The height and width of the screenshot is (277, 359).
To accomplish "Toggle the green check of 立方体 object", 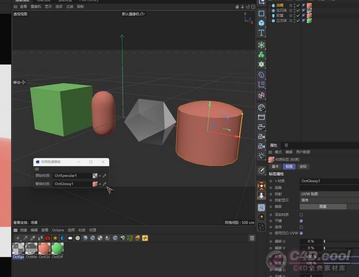I will pos(298,21).
